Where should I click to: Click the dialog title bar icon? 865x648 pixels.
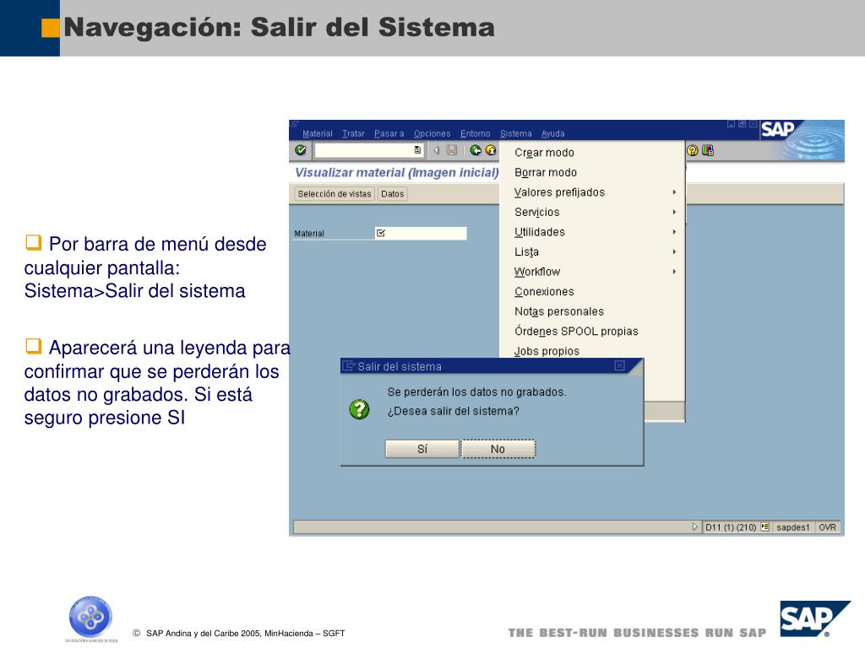349,366
